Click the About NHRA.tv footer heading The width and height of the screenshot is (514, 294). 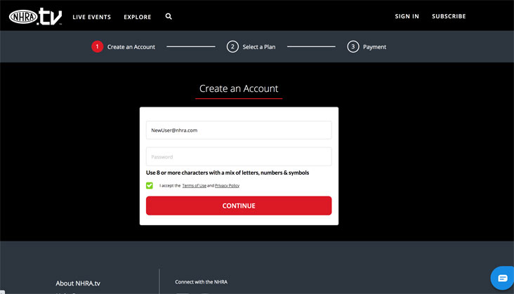(78, 283)
